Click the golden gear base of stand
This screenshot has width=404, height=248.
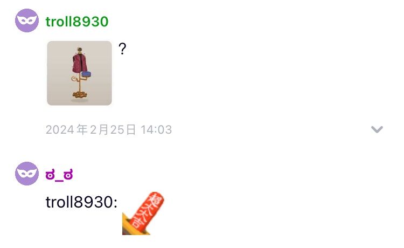(80, 94)
